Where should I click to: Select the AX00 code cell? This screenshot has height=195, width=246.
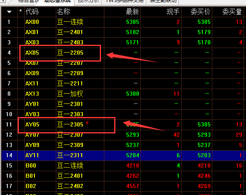pyautogui.click(x=32, y=22)
